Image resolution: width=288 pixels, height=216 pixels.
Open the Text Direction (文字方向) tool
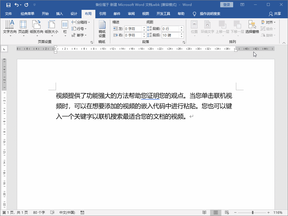10,28
